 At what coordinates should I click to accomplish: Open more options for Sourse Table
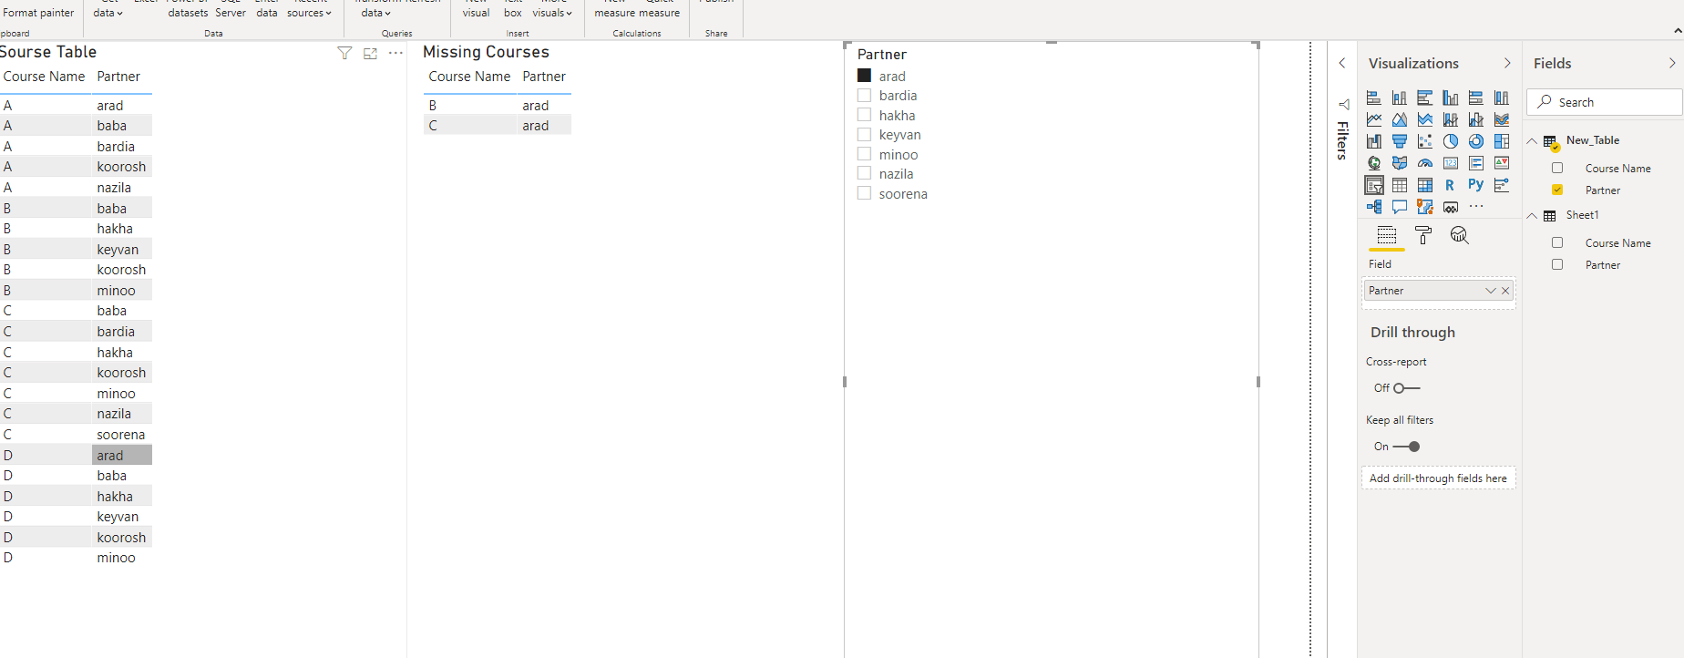[395, 53]
